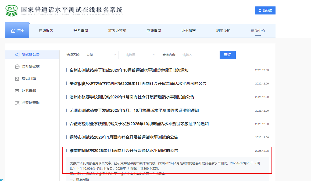
Task: Click the search-list icon for 准考证查询
Action: click(17, 103)
